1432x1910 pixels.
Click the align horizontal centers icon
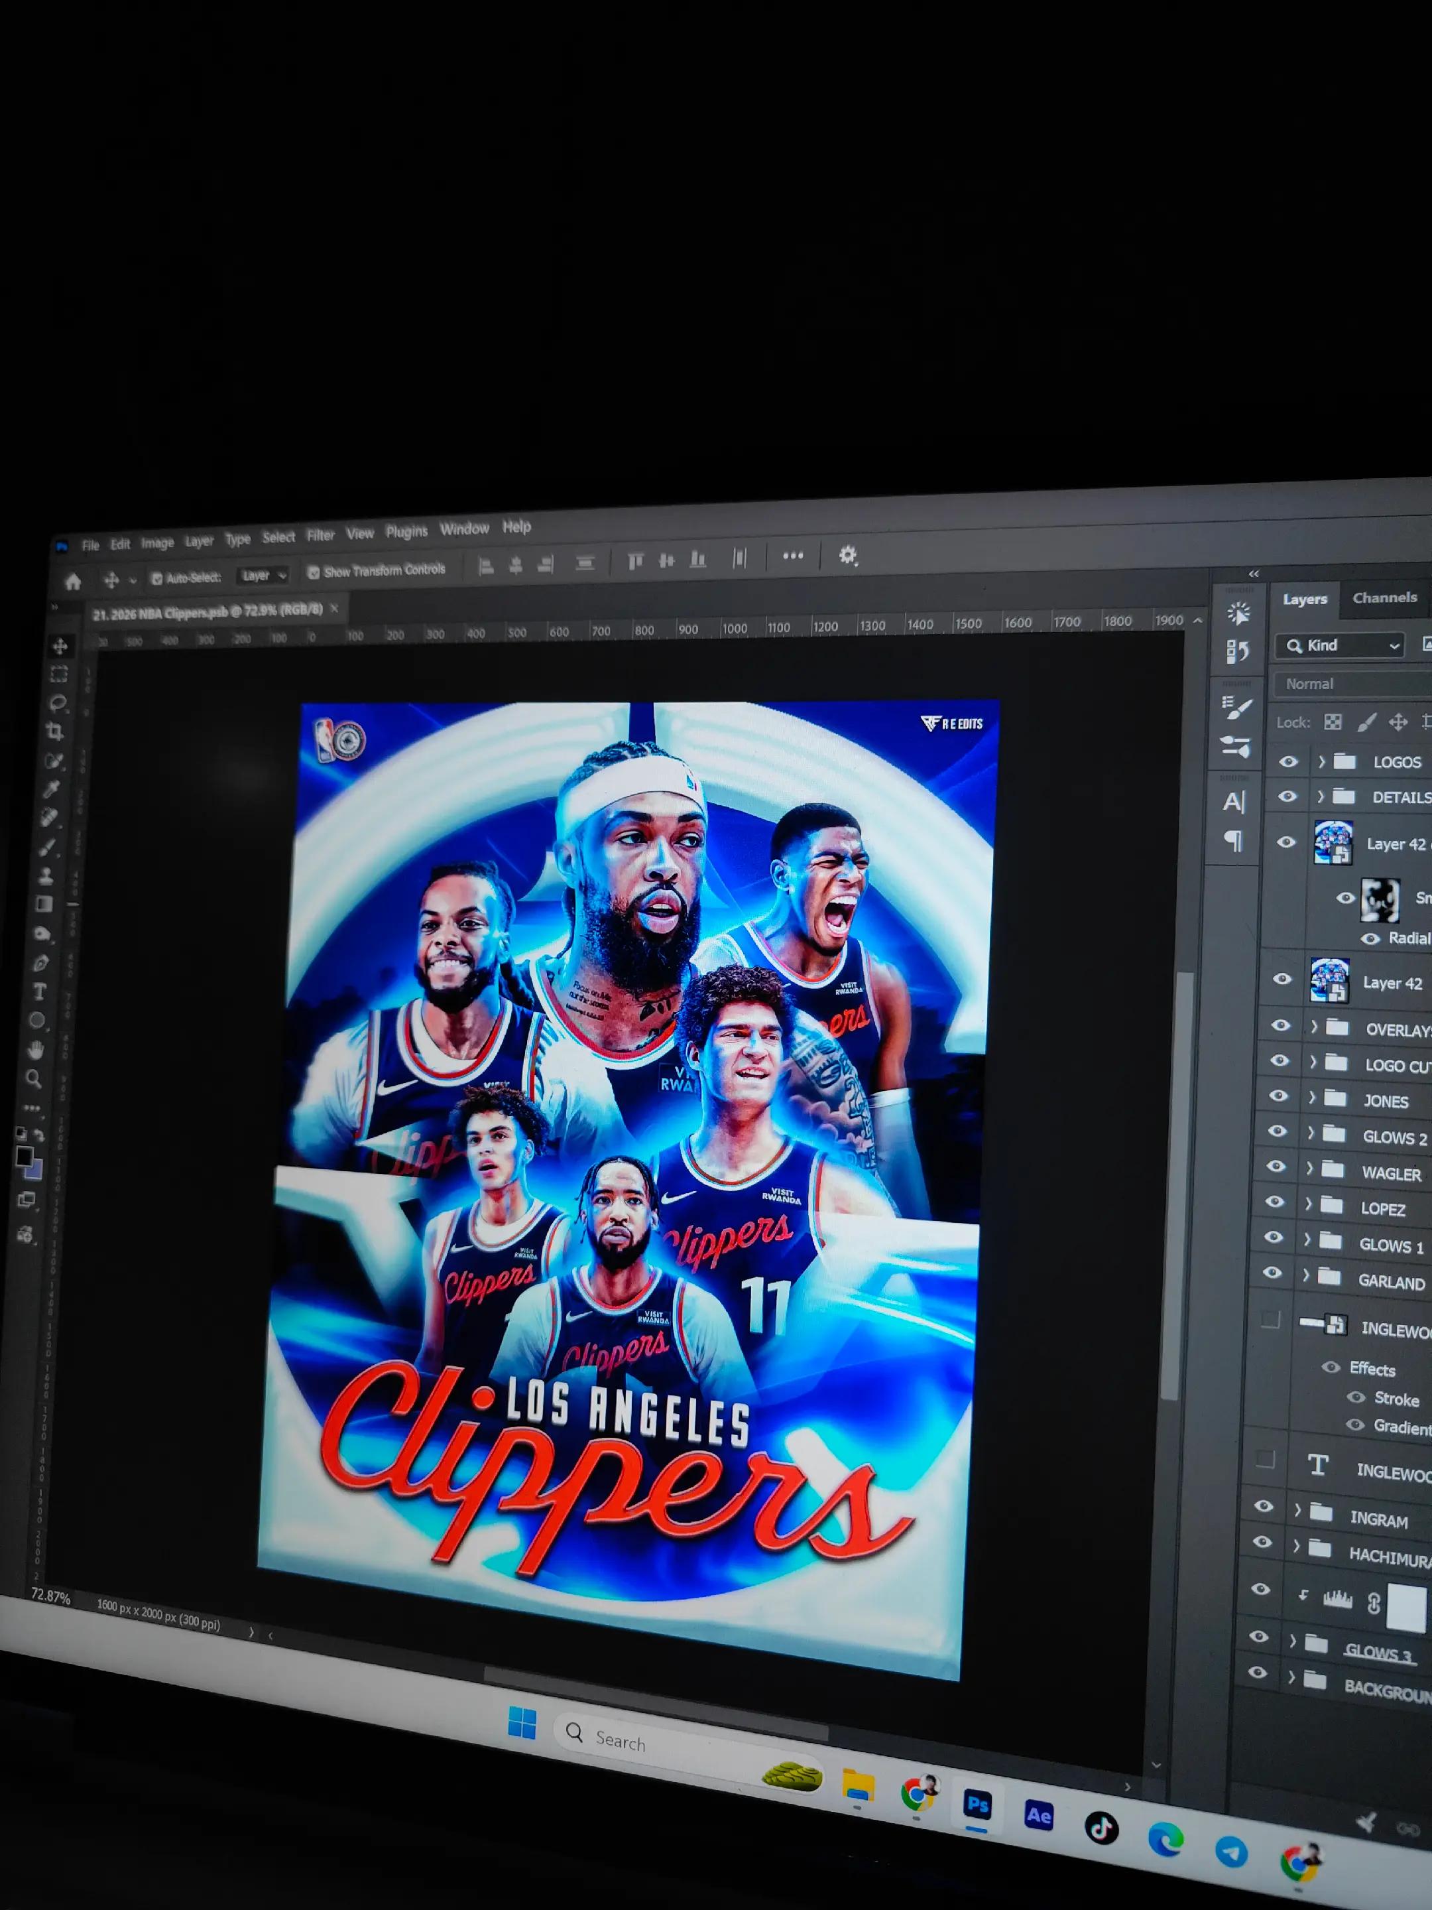[516, 565]
